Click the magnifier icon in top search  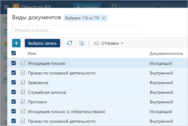pos(114,6)
